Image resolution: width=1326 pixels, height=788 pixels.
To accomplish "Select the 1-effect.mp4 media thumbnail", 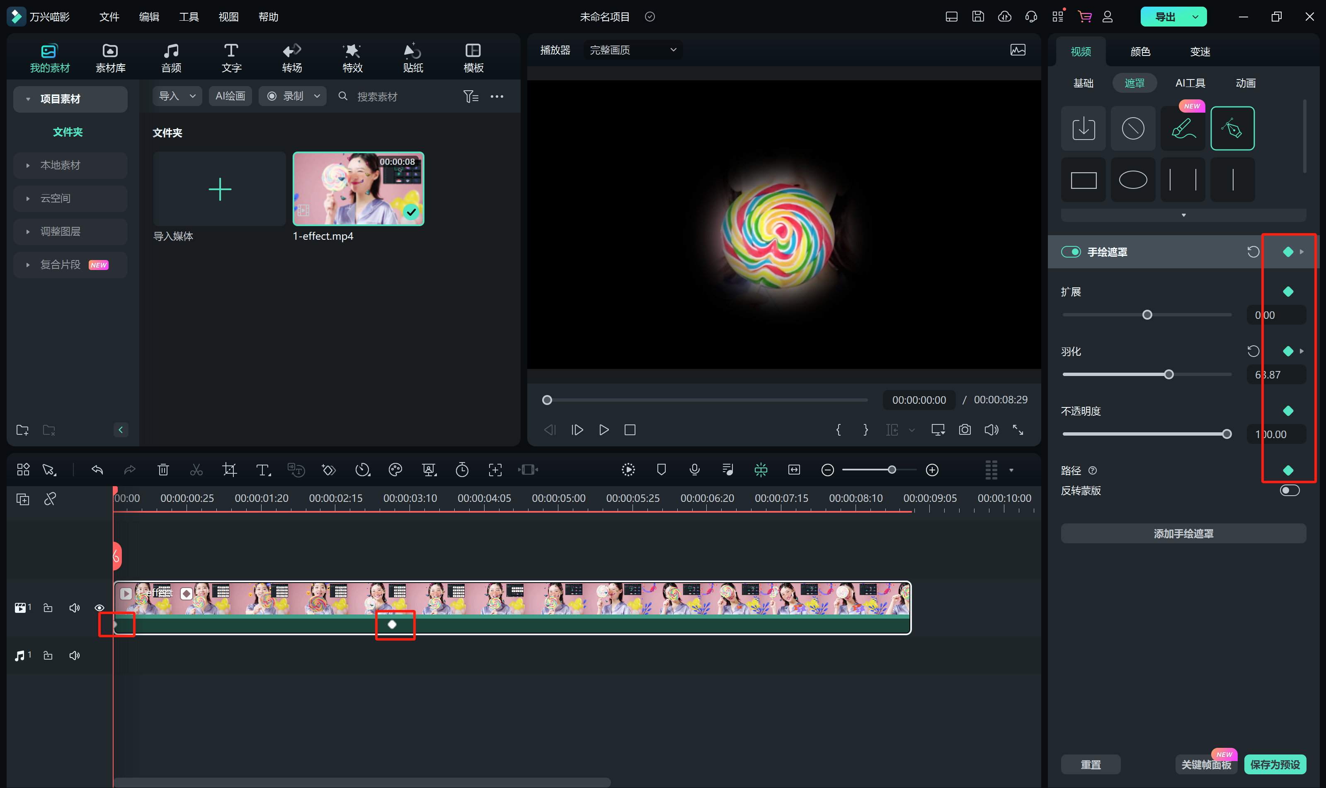I will (x=358, y=189).
